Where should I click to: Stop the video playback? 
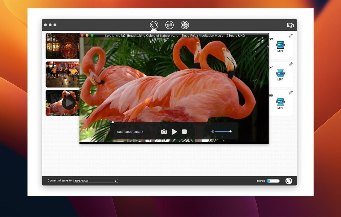pos(184,132)
